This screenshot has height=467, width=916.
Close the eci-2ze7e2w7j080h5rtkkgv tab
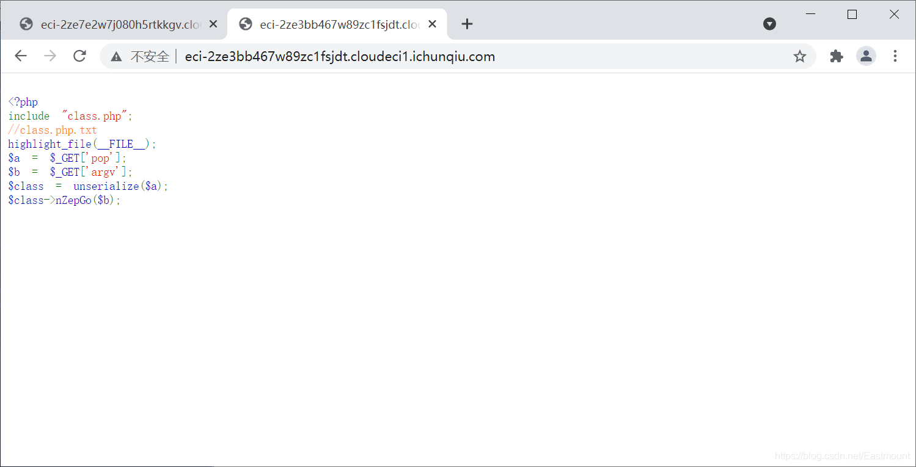[x=213, y=24]
